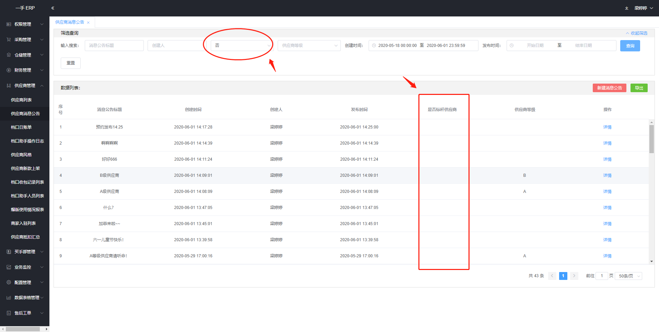Click the 数据表格管理 bar-chart icon
Viewport: 659px width, 332px height.
9,298
